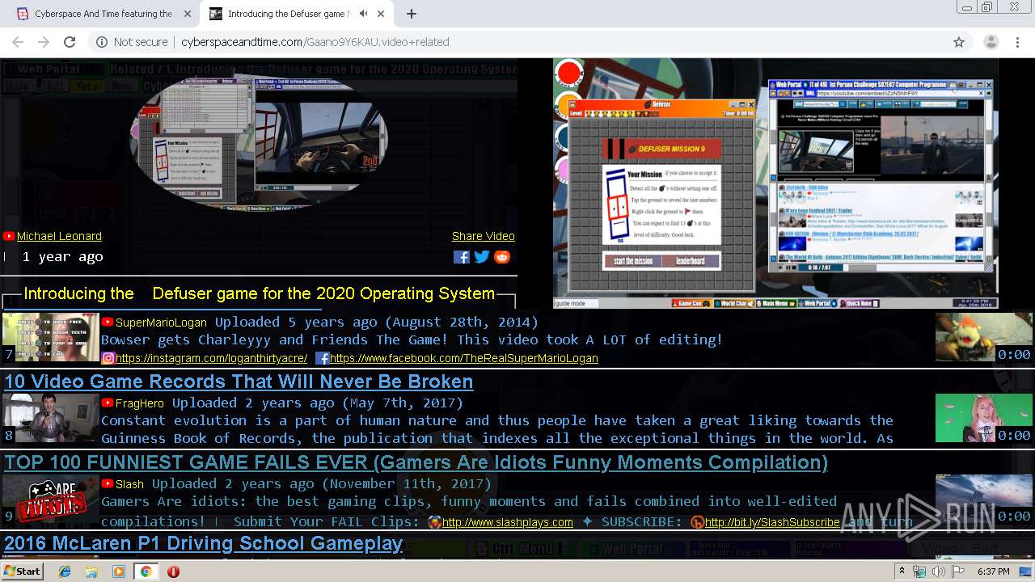This screenshot has height=582, width=1035.
Task: Click the World Chat taskbar item in video
Action: [x=733, y=304]
